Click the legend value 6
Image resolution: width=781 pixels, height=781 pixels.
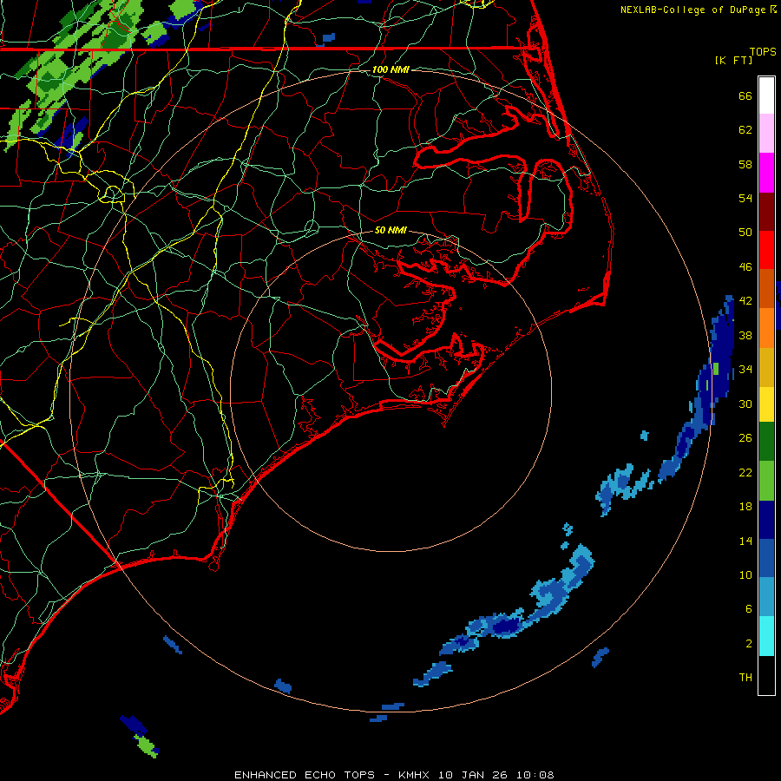pyautogui.click(x=748, y=608)
